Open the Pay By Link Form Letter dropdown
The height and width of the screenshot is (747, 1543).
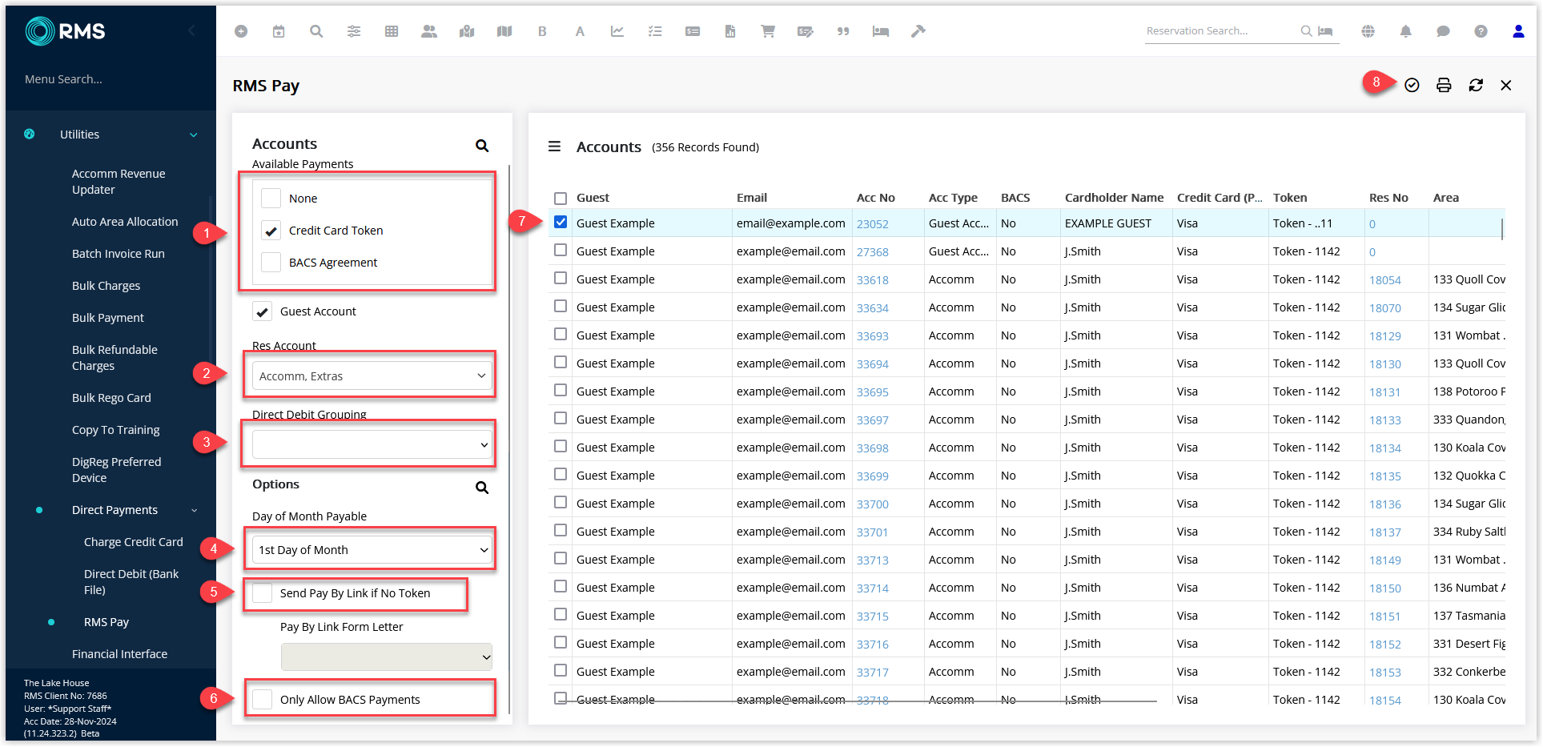point(387,657)
